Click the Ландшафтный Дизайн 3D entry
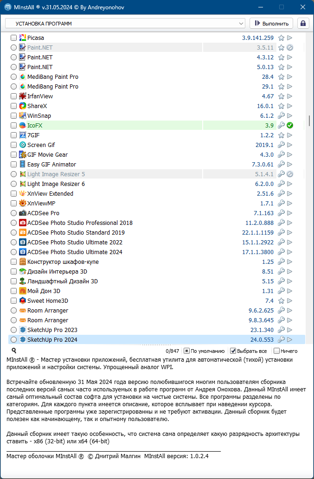Viewport: 314px width, 479px height. [x=63, y=281]
